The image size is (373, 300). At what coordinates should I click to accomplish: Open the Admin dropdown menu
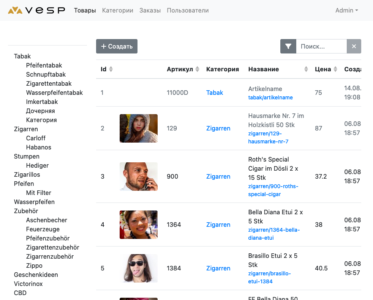pos(346,11)
